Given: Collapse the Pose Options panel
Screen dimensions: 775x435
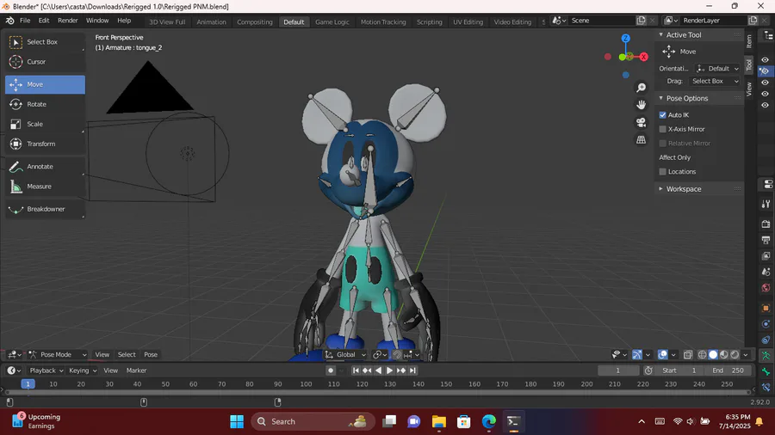Looking at the screenshot, I should pos(660,98).
